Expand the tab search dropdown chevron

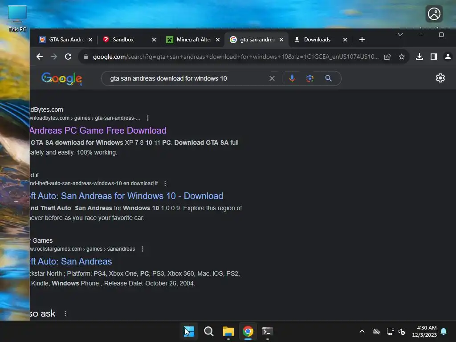[x=400, y=35]
